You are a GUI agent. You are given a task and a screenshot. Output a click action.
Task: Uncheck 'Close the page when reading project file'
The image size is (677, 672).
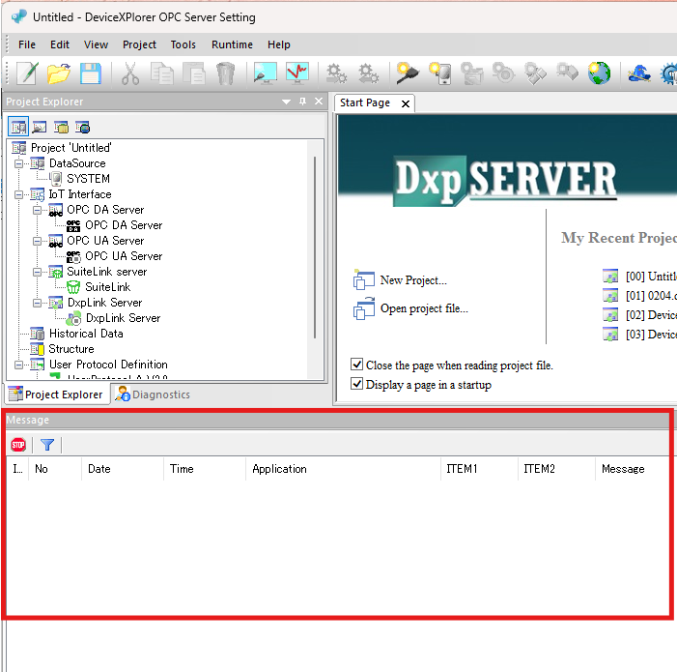pos(357,365)
